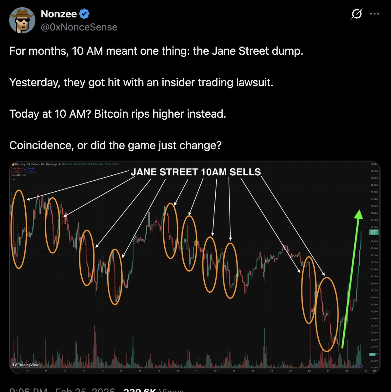Open the Nonzee display name link
The width and height of the screenshot is (391, 392).
click(x=59, y=14)
